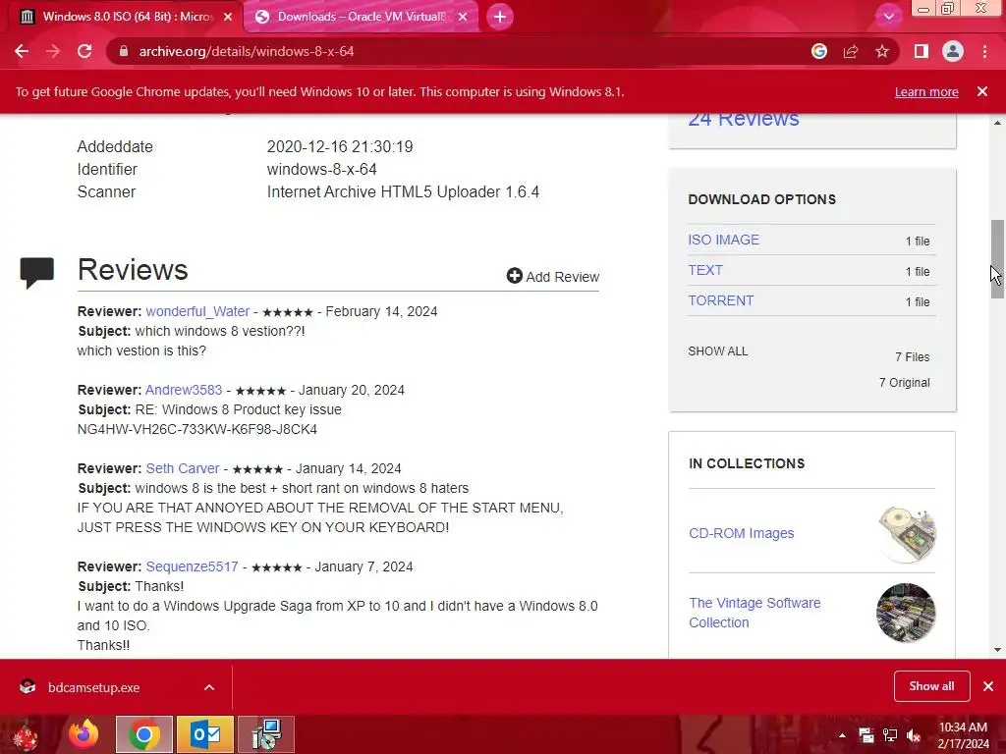Click SHOW ALL download files

pos(717,351)
